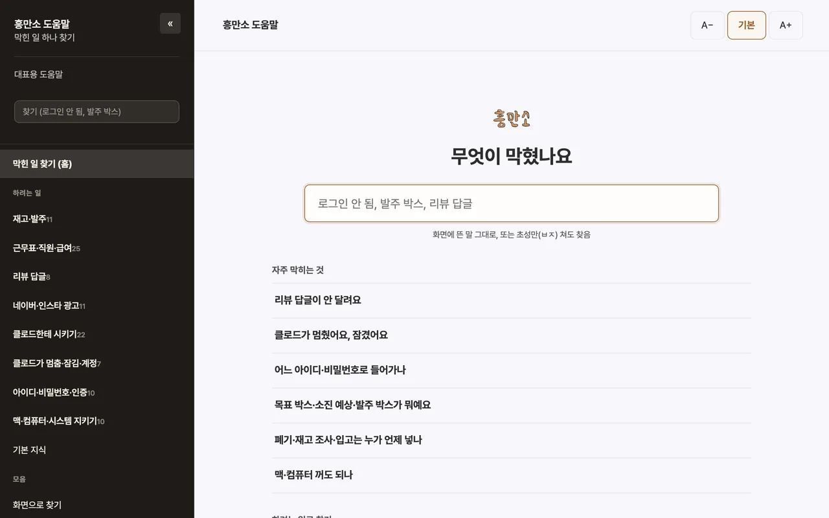Open 어느 아이디·비밀번호로 들어가나 article
Screen dimensions: 829x518
tap(512, 370)
